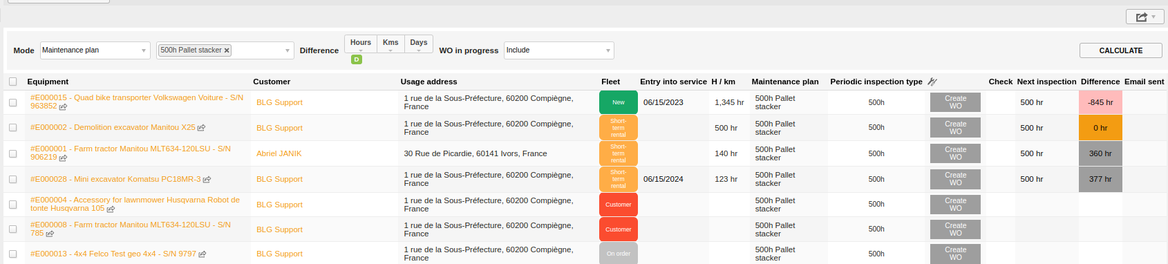Screen dimensions: 1168x264
Task: Open external link icon beside Demolition excavator Manitou X25
Action: [x=202, y=128]
